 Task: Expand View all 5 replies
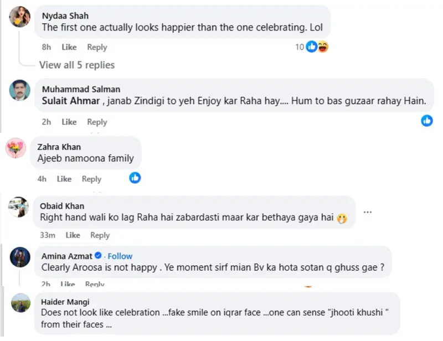click(x=77, y=65)
